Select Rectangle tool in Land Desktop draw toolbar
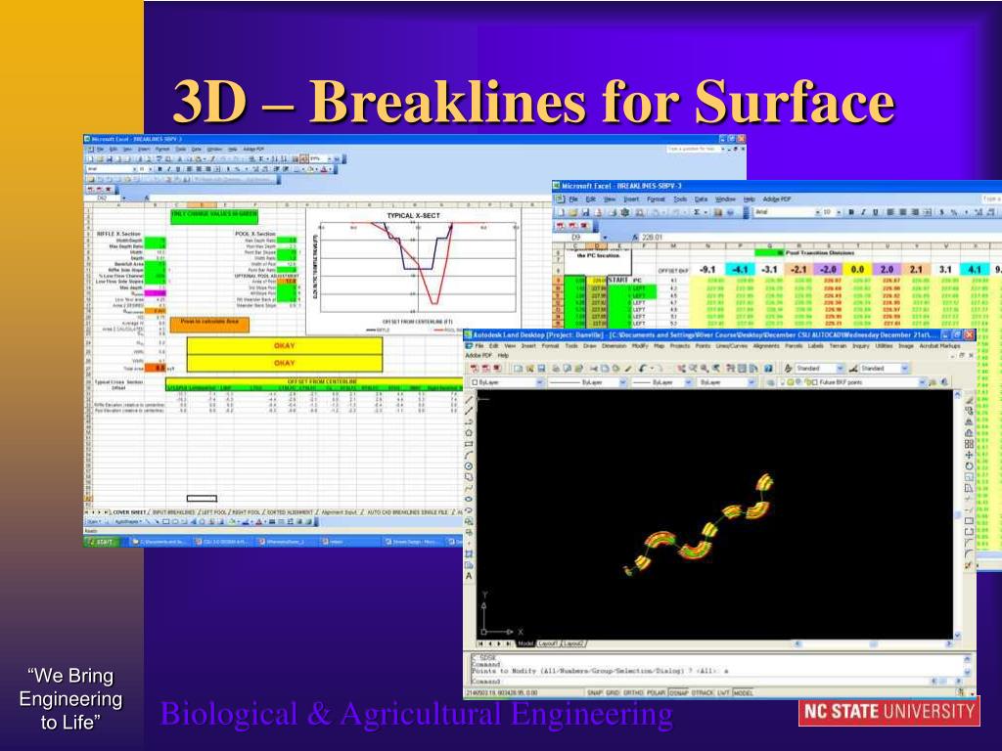 tap(469, 444)
